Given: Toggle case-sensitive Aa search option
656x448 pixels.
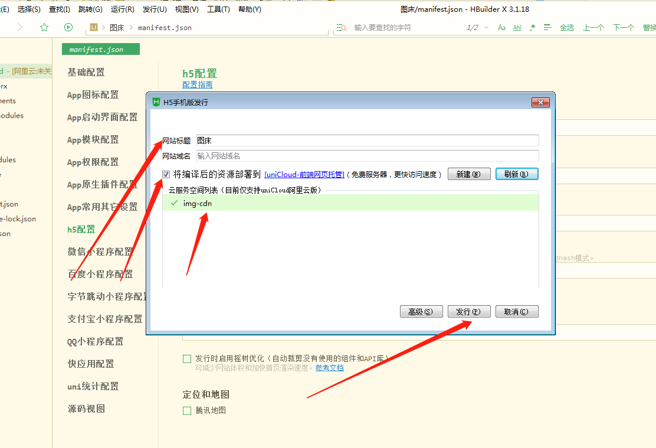Looking at the screenshot, I should tap(501, 28).
